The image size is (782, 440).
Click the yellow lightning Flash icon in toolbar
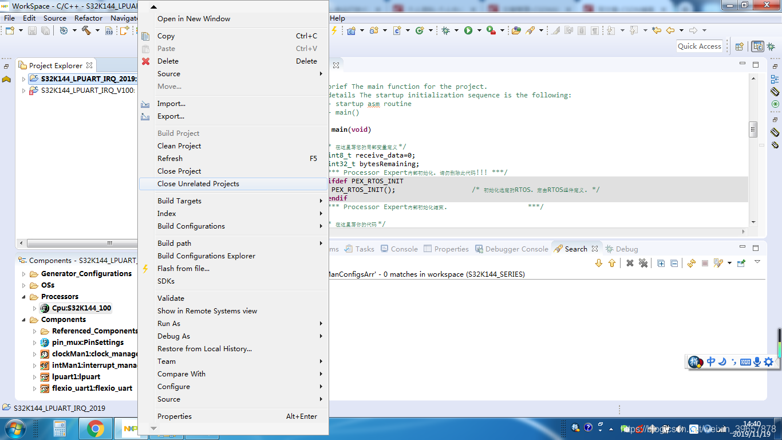[334, 30]
